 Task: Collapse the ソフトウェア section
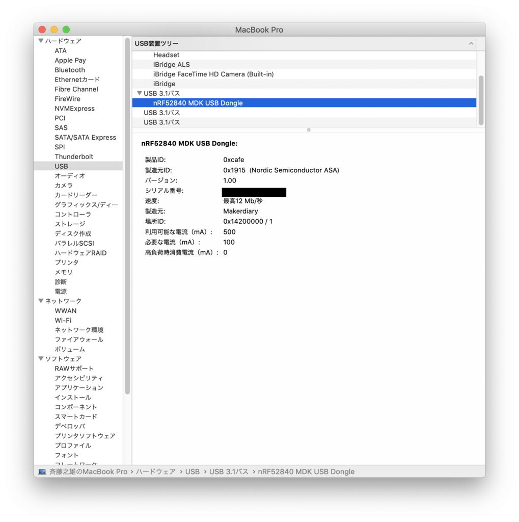point(41,359)
